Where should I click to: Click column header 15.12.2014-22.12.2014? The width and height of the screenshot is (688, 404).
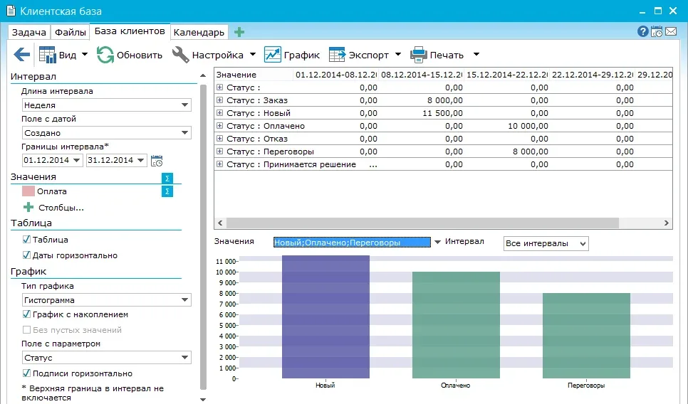507,75
